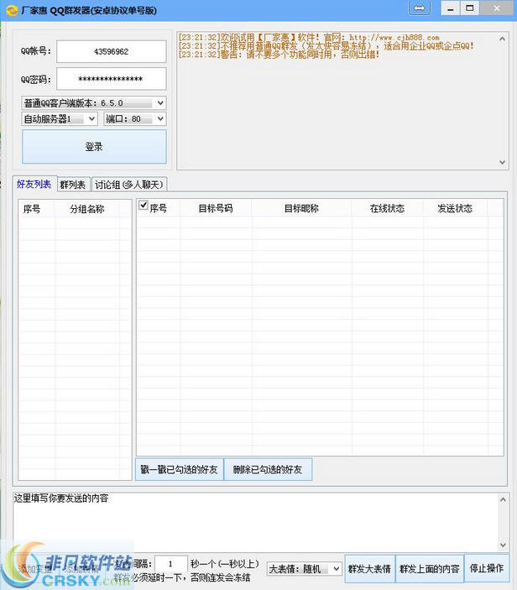This screenshot has width=517, height=590.
Task: Click the 目标昵称 column header
Action: pos(301,208)
